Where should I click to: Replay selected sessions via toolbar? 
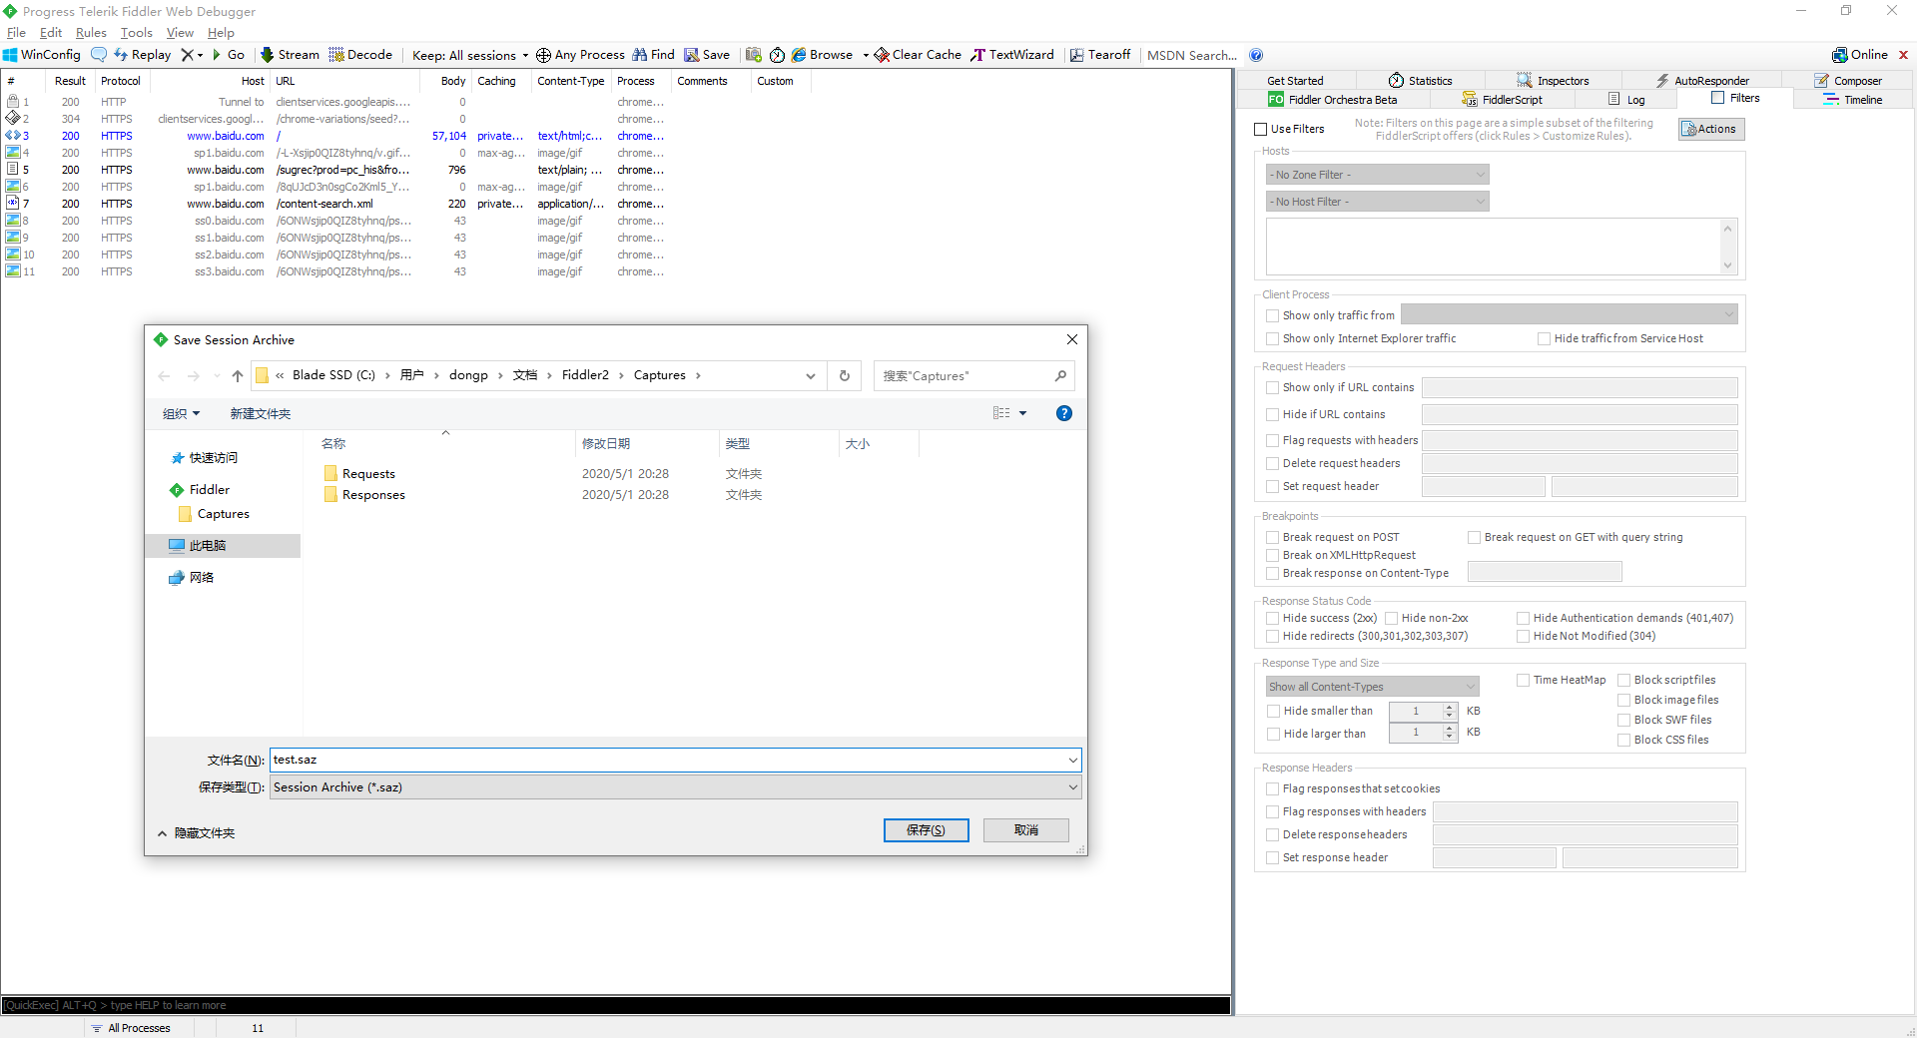coord(142,55)
